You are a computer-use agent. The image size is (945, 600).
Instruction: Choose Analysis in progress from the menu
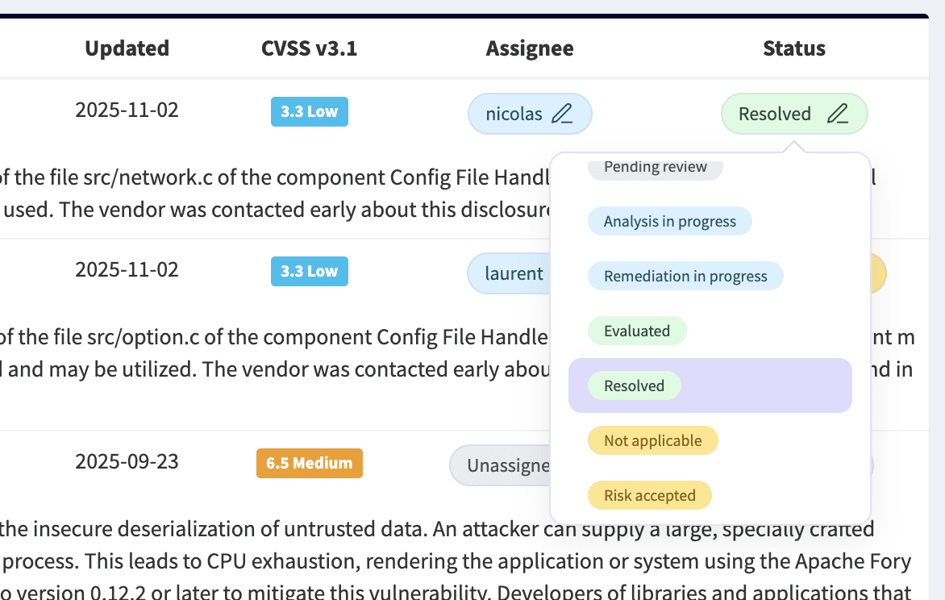tap(669, 221)
